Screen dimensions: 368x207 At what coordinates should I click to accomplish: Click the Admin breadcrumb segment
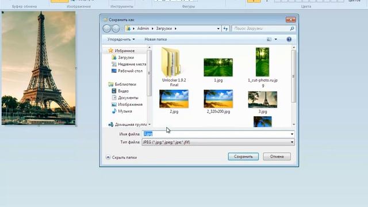click(143, 28)
